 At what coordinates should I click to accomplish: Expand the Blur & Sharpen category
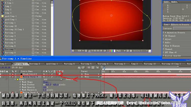coord(163,46)
